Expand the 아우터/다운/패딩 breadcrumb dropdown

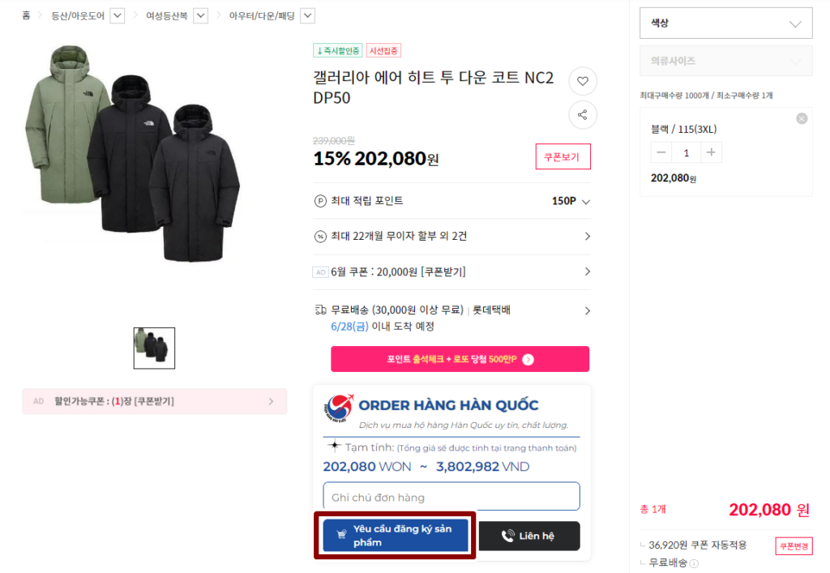[x=307, y=15]
